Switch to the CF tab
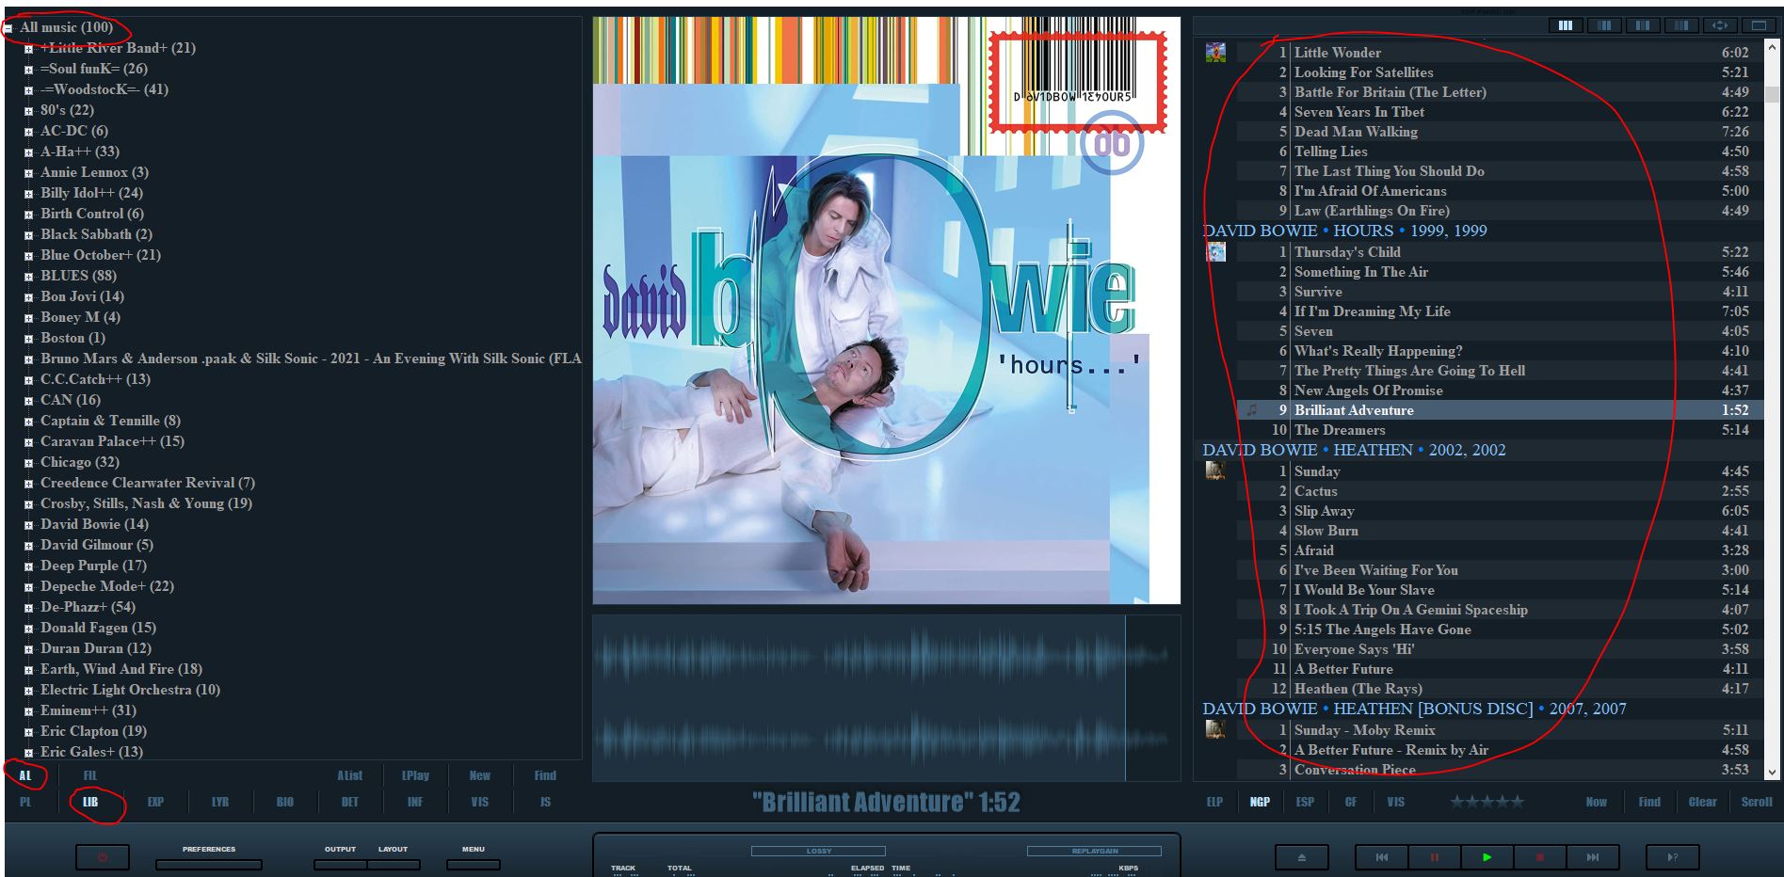 coord(1350,802)
